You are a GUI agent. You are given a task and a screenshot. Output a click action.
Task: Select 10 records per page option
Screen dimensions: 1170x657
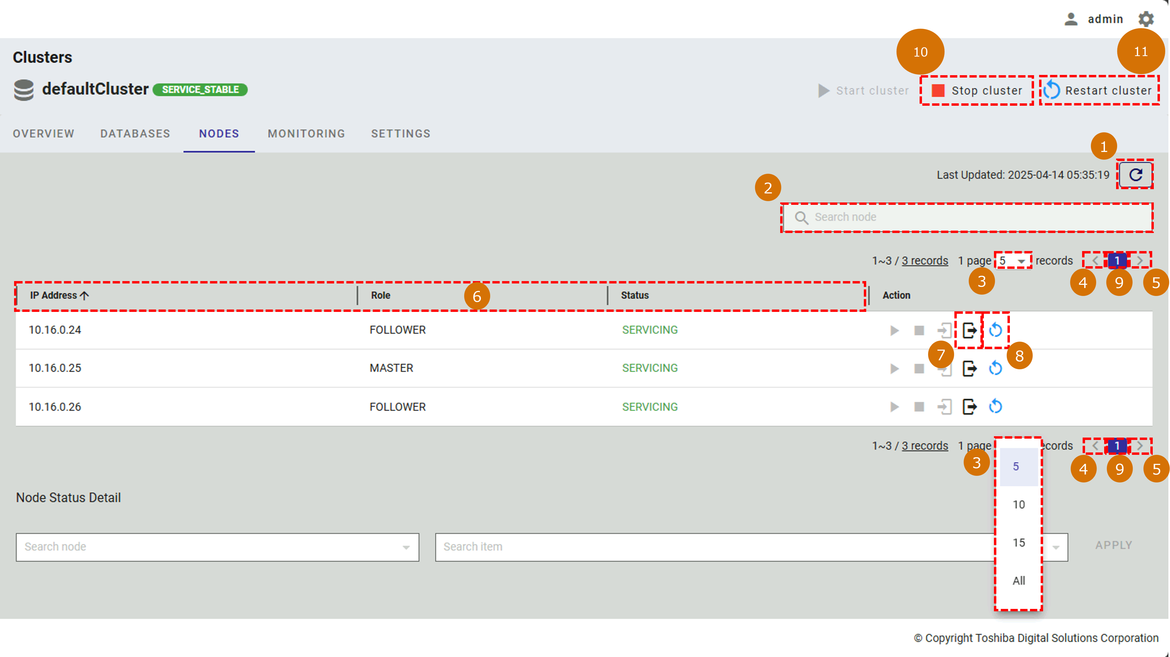(x=1018, y=504)
